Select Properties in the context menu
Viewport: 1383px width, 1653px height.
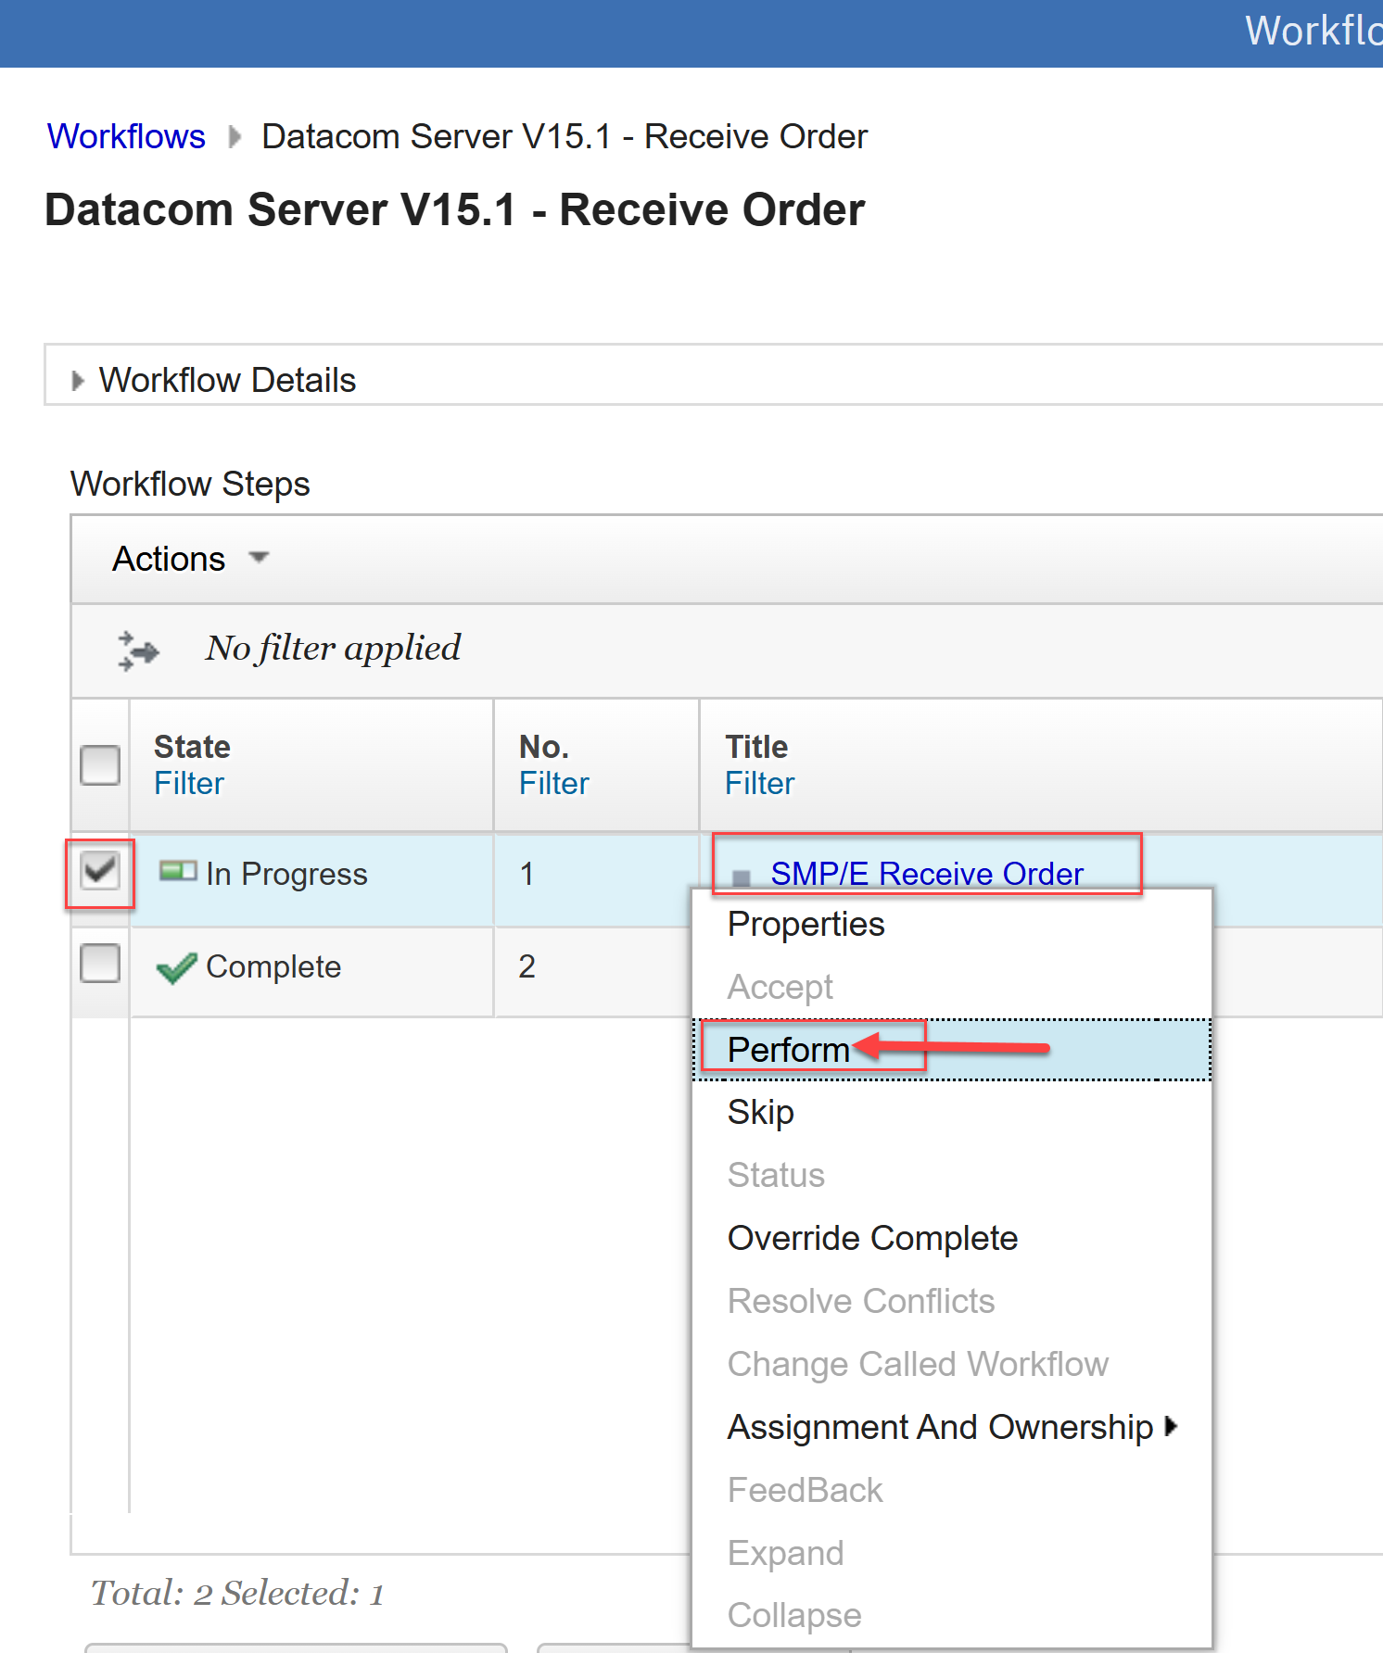pyautogui.click(x=806, y=924)
